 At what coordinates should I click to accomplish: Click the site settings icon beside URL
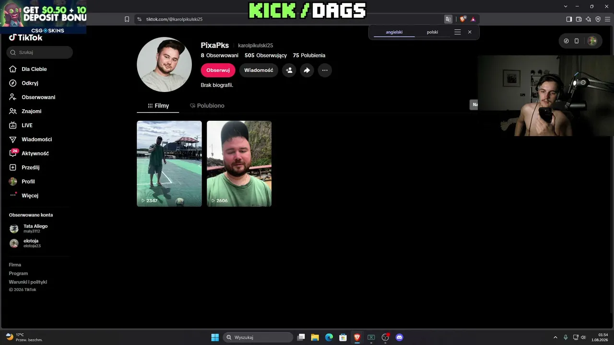(139, 19)
